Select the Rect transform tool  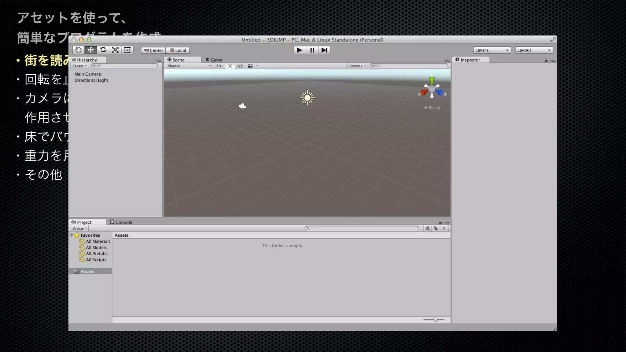pyautogui.click(x=127, y=50)
